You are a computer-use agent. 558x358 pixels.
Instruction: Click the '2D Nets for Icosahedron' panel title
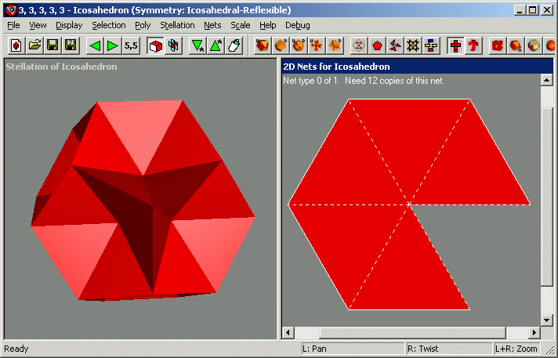(x=336, y=67)
